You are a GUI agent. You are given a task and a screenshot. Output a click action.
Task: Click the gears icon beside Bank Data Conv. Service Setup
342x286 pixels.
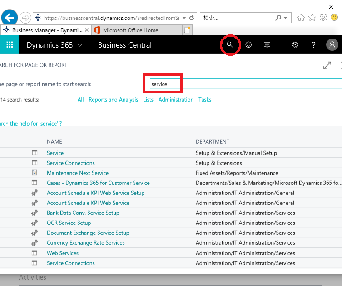35,213
